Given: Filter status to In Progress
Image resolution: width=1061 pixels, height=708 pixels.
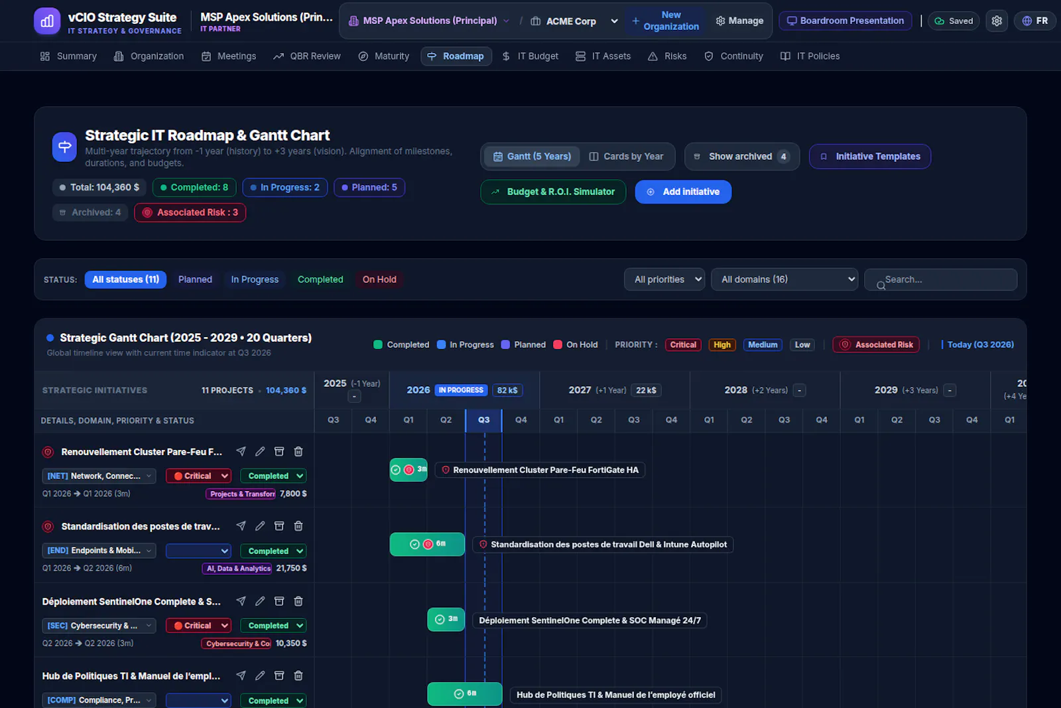Looking at the screenshot, I should tap(255, 279).
